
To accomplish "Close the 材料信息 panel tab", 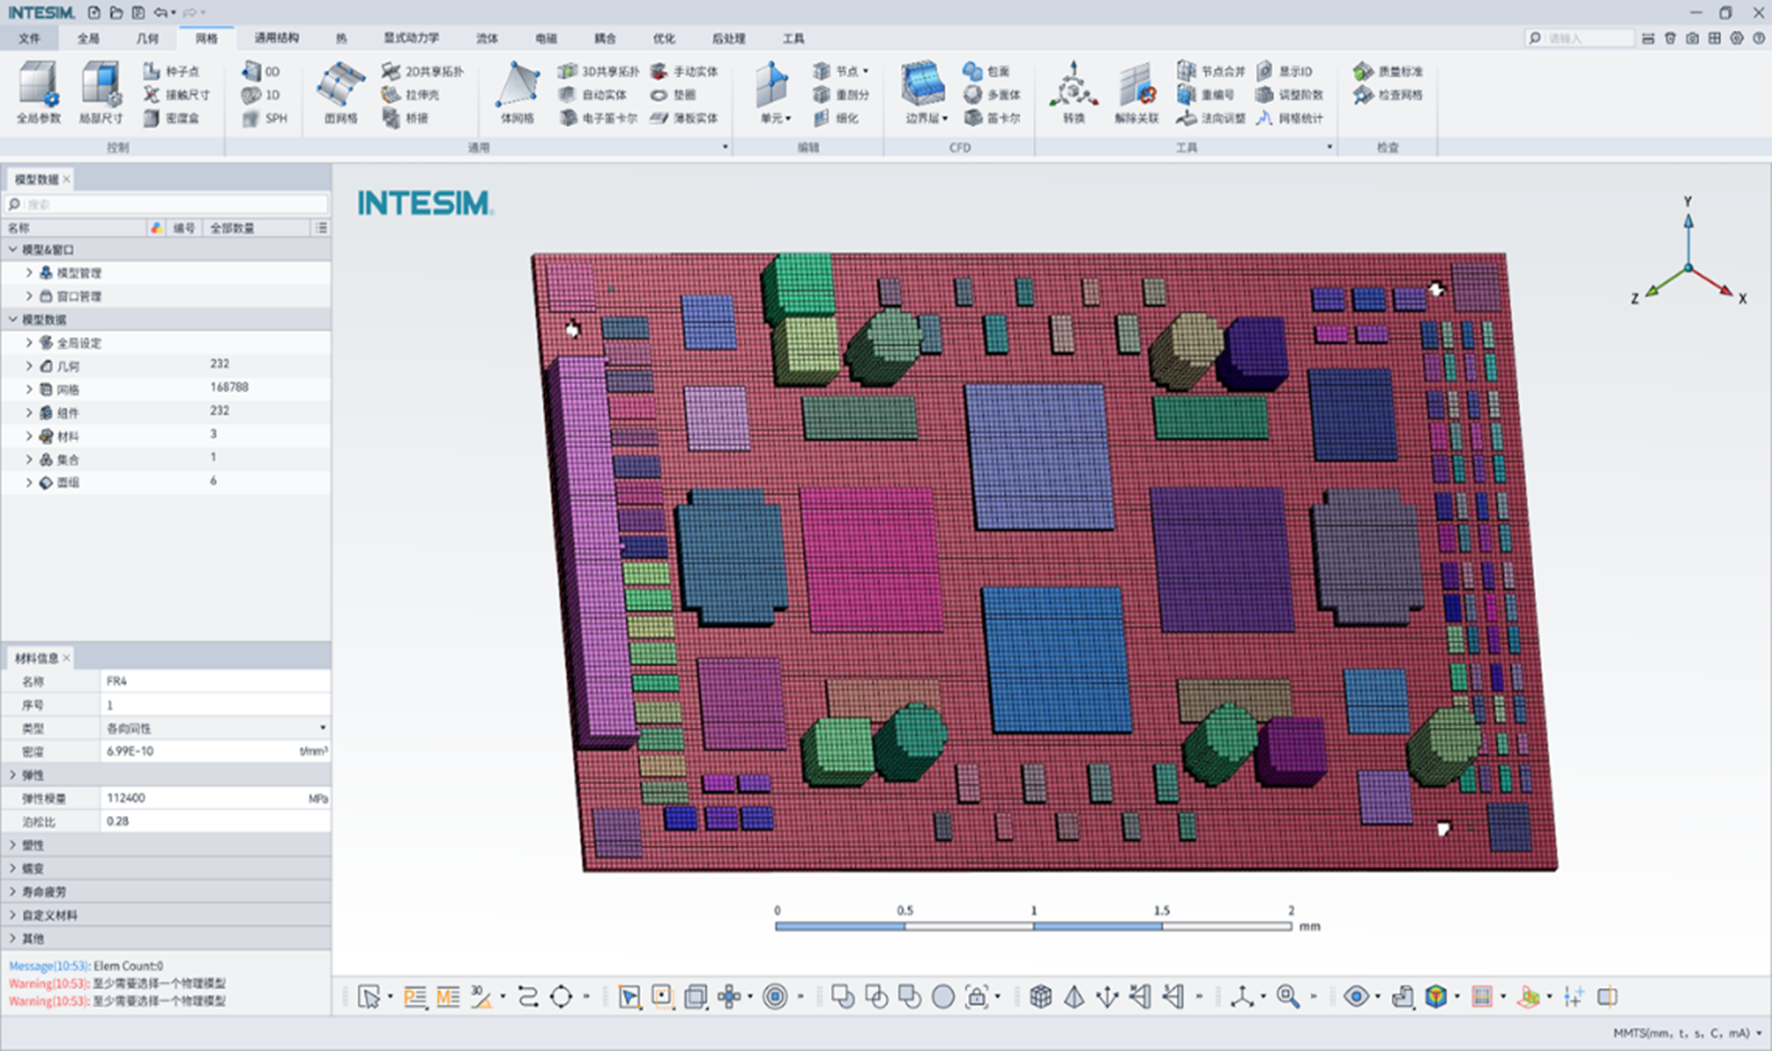I will (67, 658).
